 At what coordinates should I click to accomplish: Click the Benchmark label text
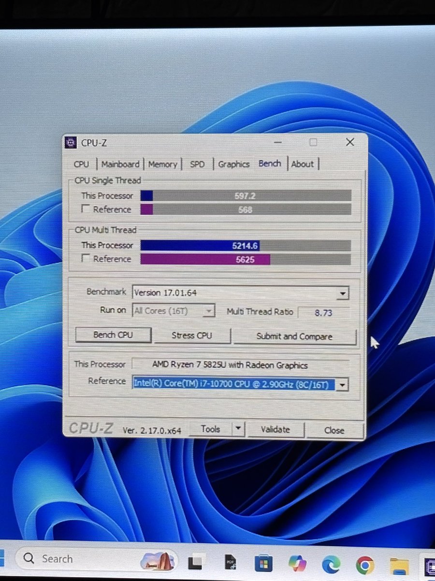tap(106, 291)
